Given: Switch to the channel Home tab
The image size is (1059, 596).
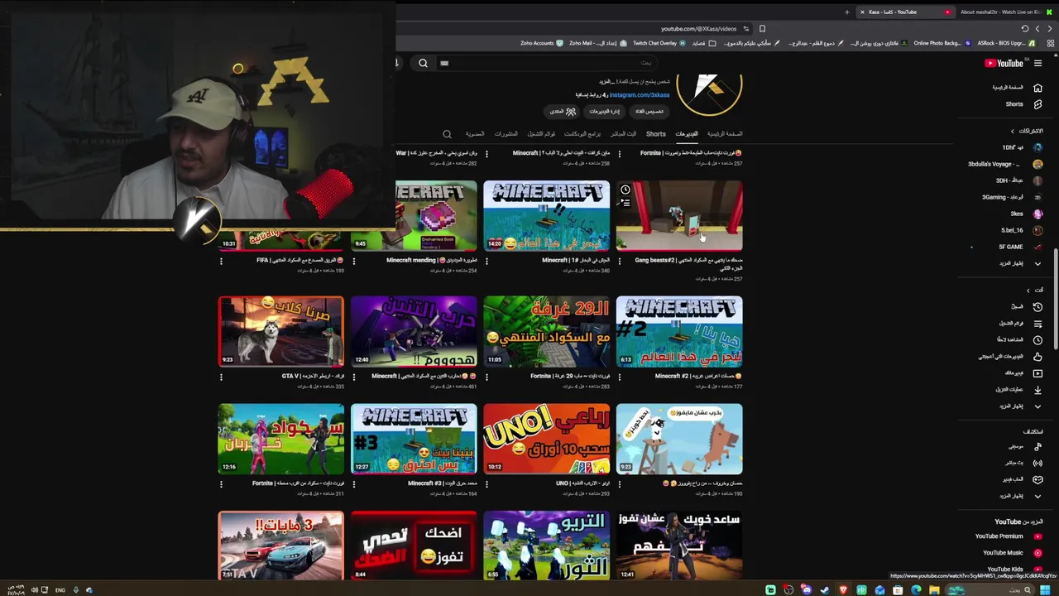Looking at the screenshot, I should click(725, 134).
